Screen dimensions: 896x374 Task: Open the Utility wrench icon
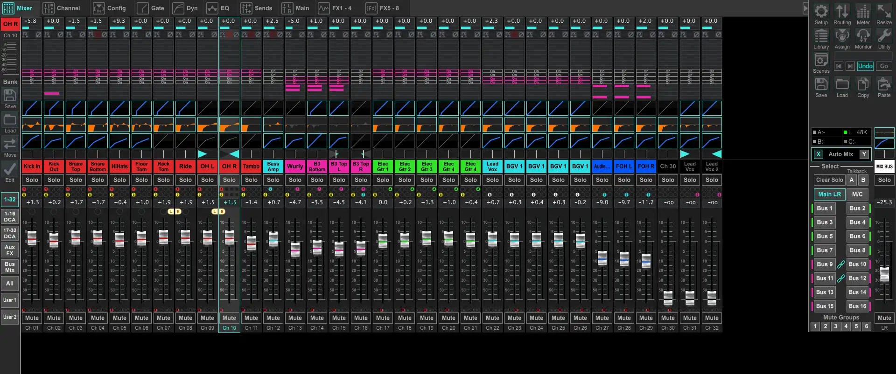click(x=884, y=35)
